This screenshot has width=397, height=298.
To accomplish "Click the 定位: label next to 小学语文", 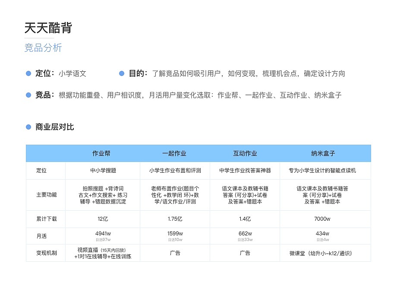I will (45, 73).
